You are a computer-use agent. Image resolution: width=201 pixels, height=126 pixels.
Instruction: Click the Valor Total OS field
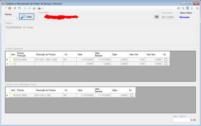pyautogui.click(x=184, y=120)
